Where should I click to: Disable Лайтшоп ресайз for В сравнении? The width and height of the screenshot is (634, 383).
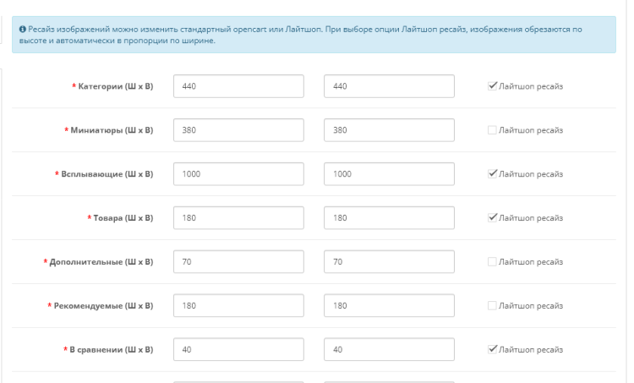pyautogui.click(x=492, y=349)
